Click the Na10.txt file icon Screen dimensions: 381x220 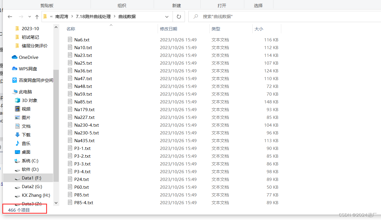pos(70,47)
